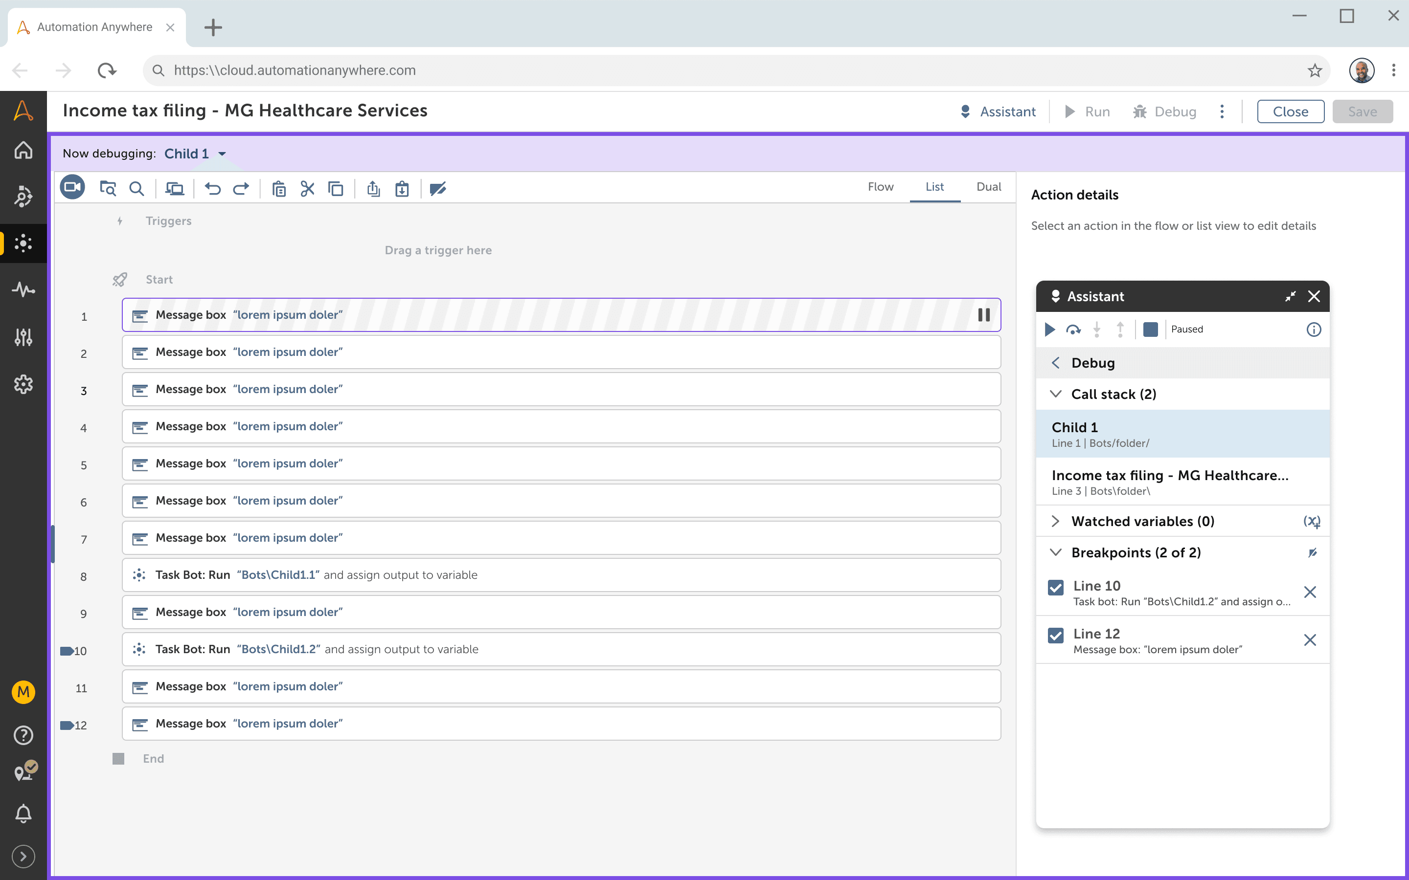Click Step over in Assistant panel

(1073, 330)
